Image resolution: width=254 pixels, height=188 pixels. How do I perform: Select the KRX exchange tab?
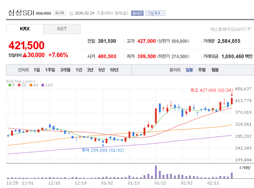coord(25,29)
